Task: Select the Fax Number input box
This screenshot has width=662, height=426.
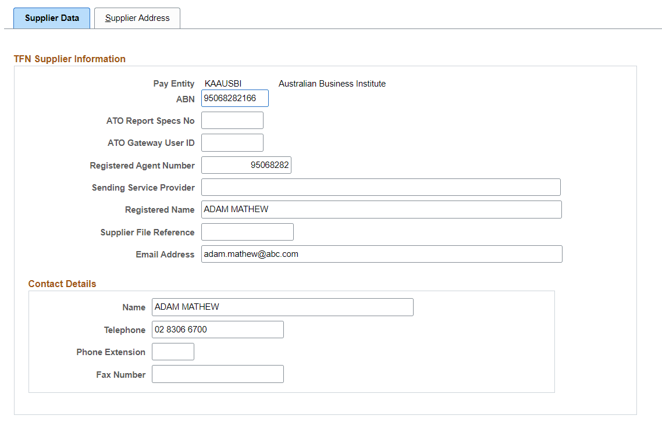Action: (x=217, y=374)
